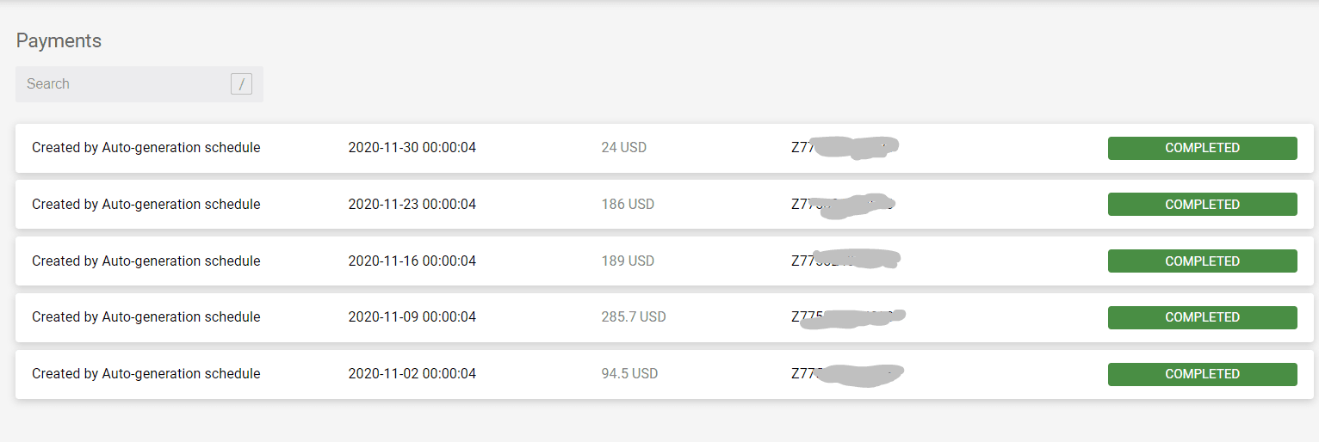The height and width of the screenshot is (442, 1319).
Task: Click COMPLETED badge for the 285.7 USD payment
Action: pos(1202,317)
